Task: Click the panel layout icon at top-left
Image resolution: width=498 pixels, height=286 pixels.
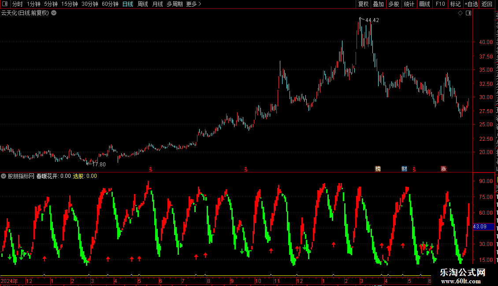Action: [5, 4]
